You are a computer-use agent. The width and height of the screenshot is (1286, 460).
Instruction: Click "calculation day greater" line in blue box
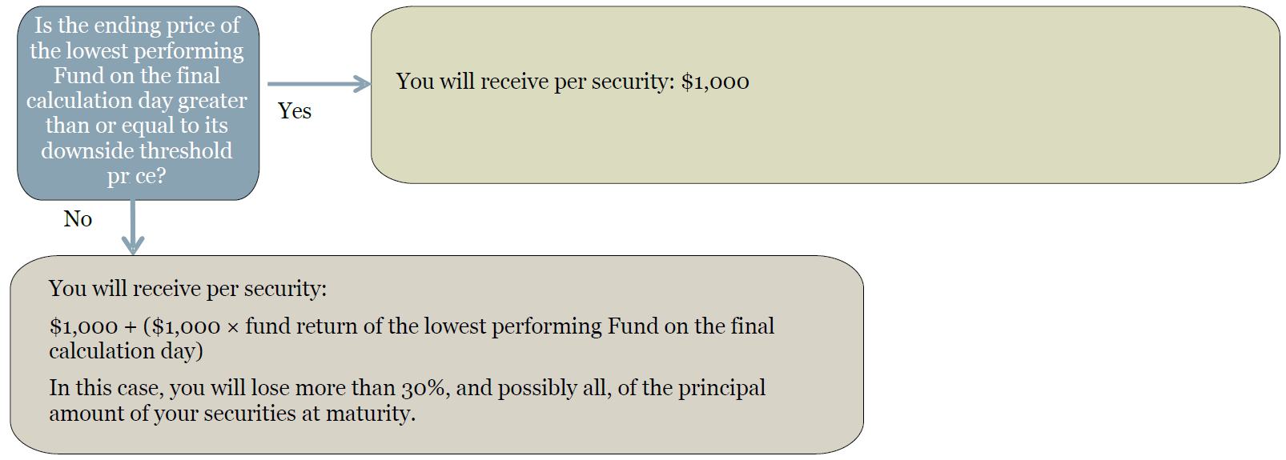[137, 101]
